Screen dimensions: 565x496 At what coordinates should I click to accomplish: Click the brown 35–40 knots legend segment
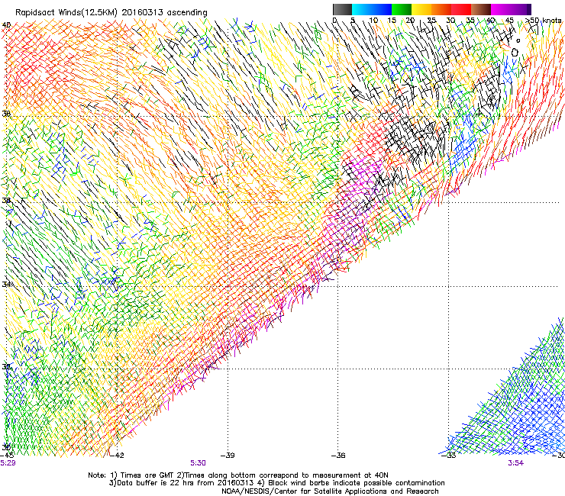point(481,9)
